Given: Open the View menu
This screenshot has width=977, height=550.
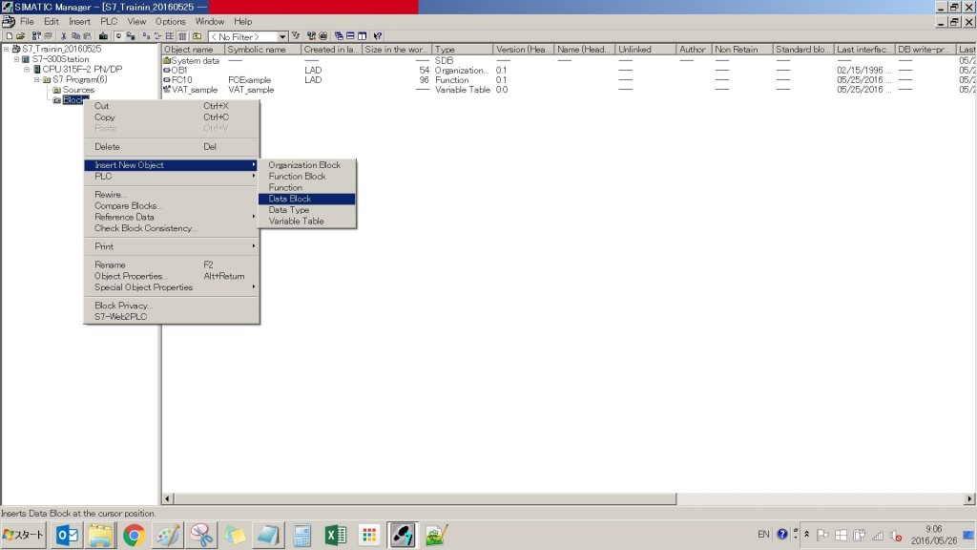Looking at the screenshot, I should (136, 21).
